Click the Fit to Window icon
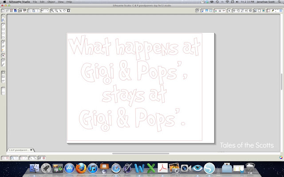The width and height of the screenshot is (284, 177). tap(68, 11)
